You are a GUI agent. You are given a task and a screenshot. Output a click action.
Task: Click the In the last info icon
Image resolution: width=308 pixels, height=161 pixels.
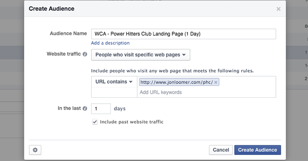tap(85, 108)
